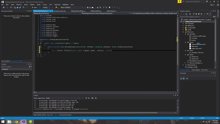The image size is (220, 124).
Task: Click the Undo arrow in the toolbar
Action: point(23,7)
